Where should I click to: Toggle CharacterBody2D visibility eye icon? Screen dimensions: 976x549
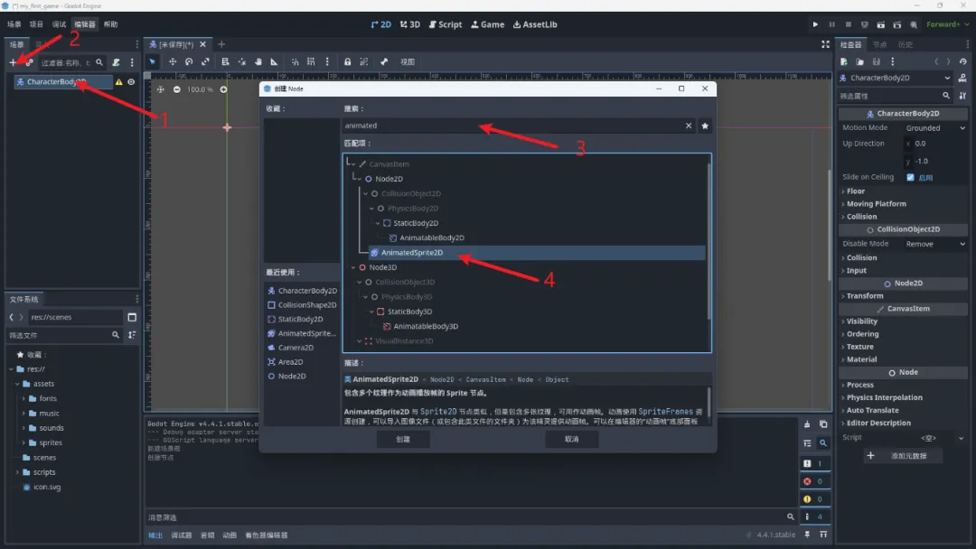tap(131, 81)
